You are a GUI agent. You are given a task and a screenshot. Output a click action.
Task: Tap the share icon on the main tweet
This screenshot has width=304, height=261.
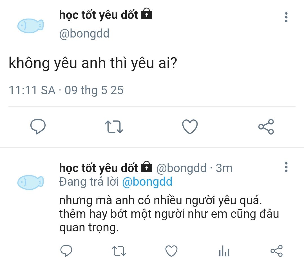[x=266, y=127]
